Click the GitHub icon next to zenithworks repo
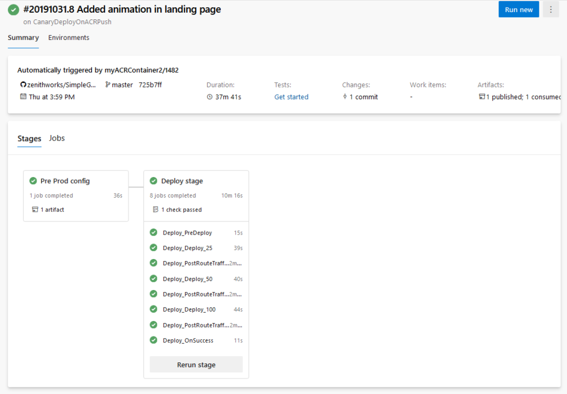Image resolution: width=567 pixels, height=394 pixels. pyautogui.click(x=23, y=85)
